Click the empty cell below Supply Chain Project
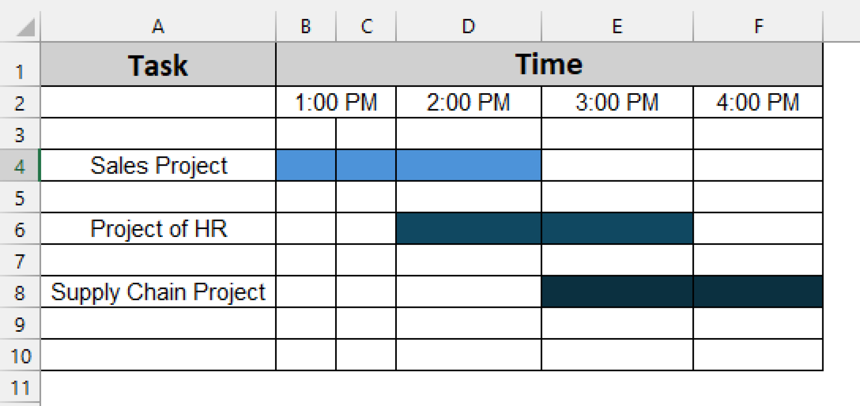860x406 pixels. tap(157, 323)
